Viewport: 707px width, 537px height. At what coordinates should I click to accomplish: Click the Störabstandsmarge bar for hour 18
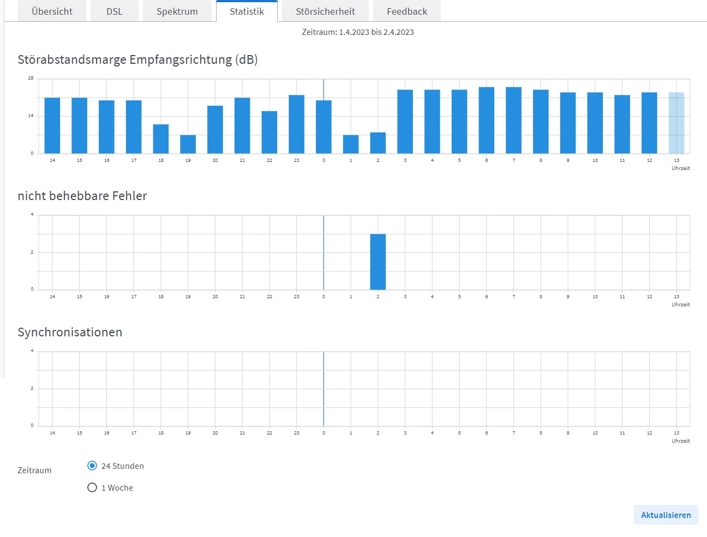161,139
